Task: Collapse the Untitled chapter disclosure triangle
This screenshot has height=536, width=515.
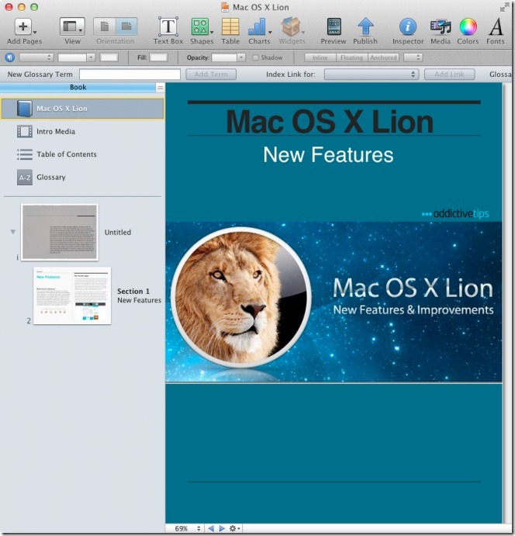Action: point(13,232)
